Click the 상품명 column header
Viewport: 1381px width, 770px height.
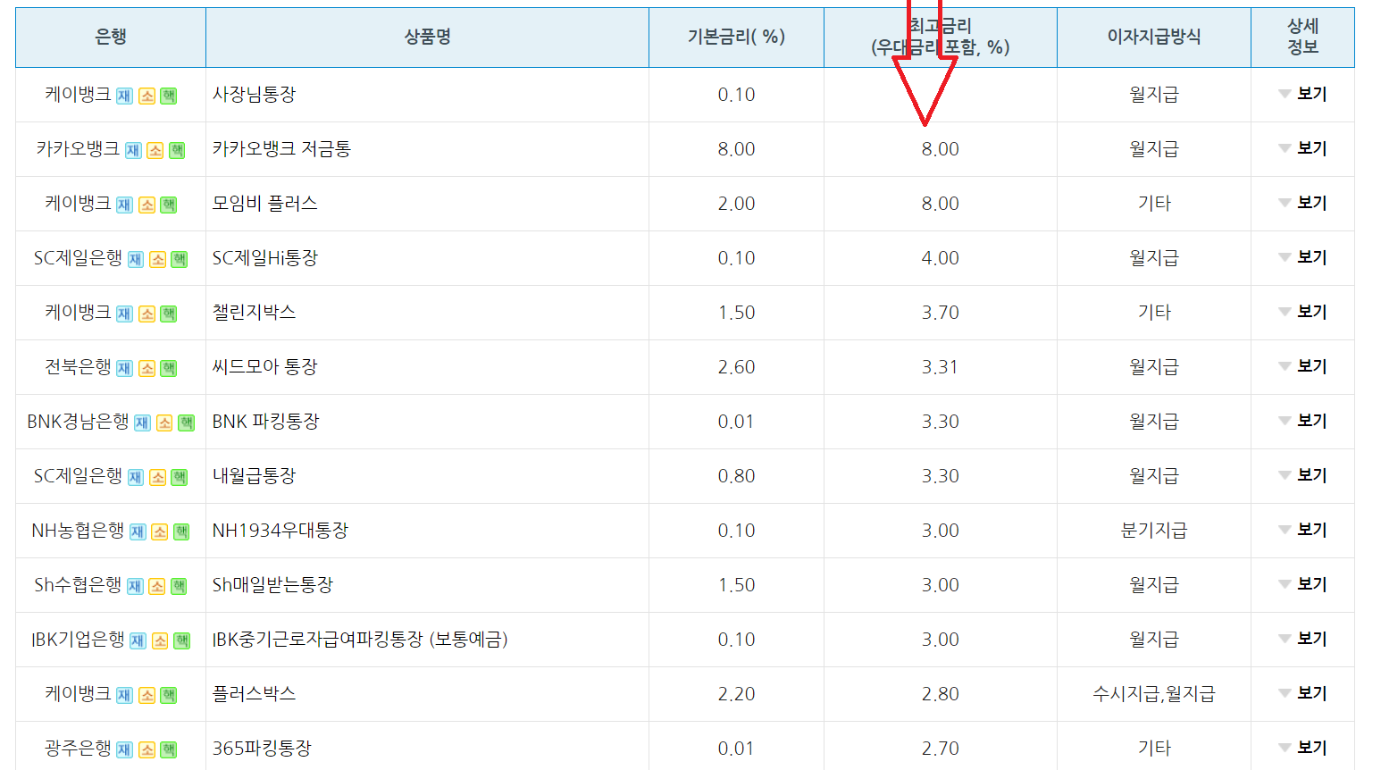427,37
